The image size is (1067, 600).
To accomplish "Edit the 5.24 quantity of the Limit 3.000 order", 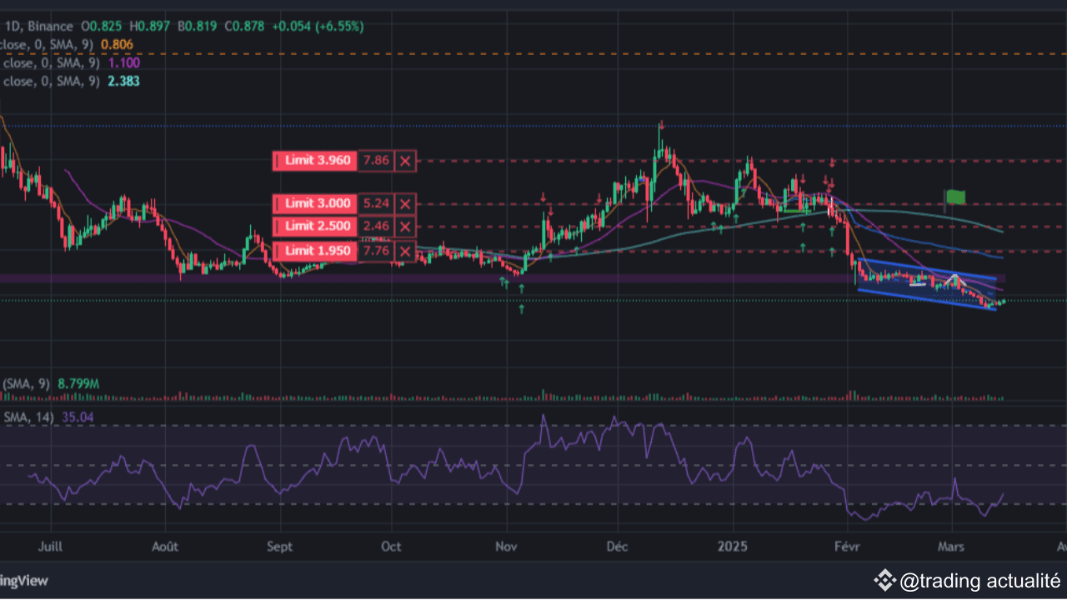I will point(375,203).
